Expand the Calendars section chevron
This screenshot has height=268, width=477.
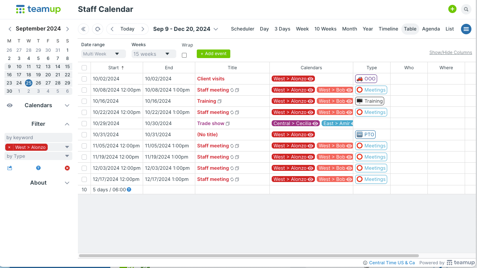tap(67, 105)
